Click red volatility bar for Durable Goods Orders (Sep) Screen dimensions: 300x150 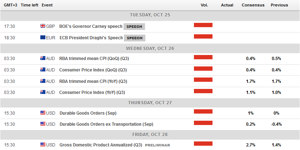[x=203, y=111]
